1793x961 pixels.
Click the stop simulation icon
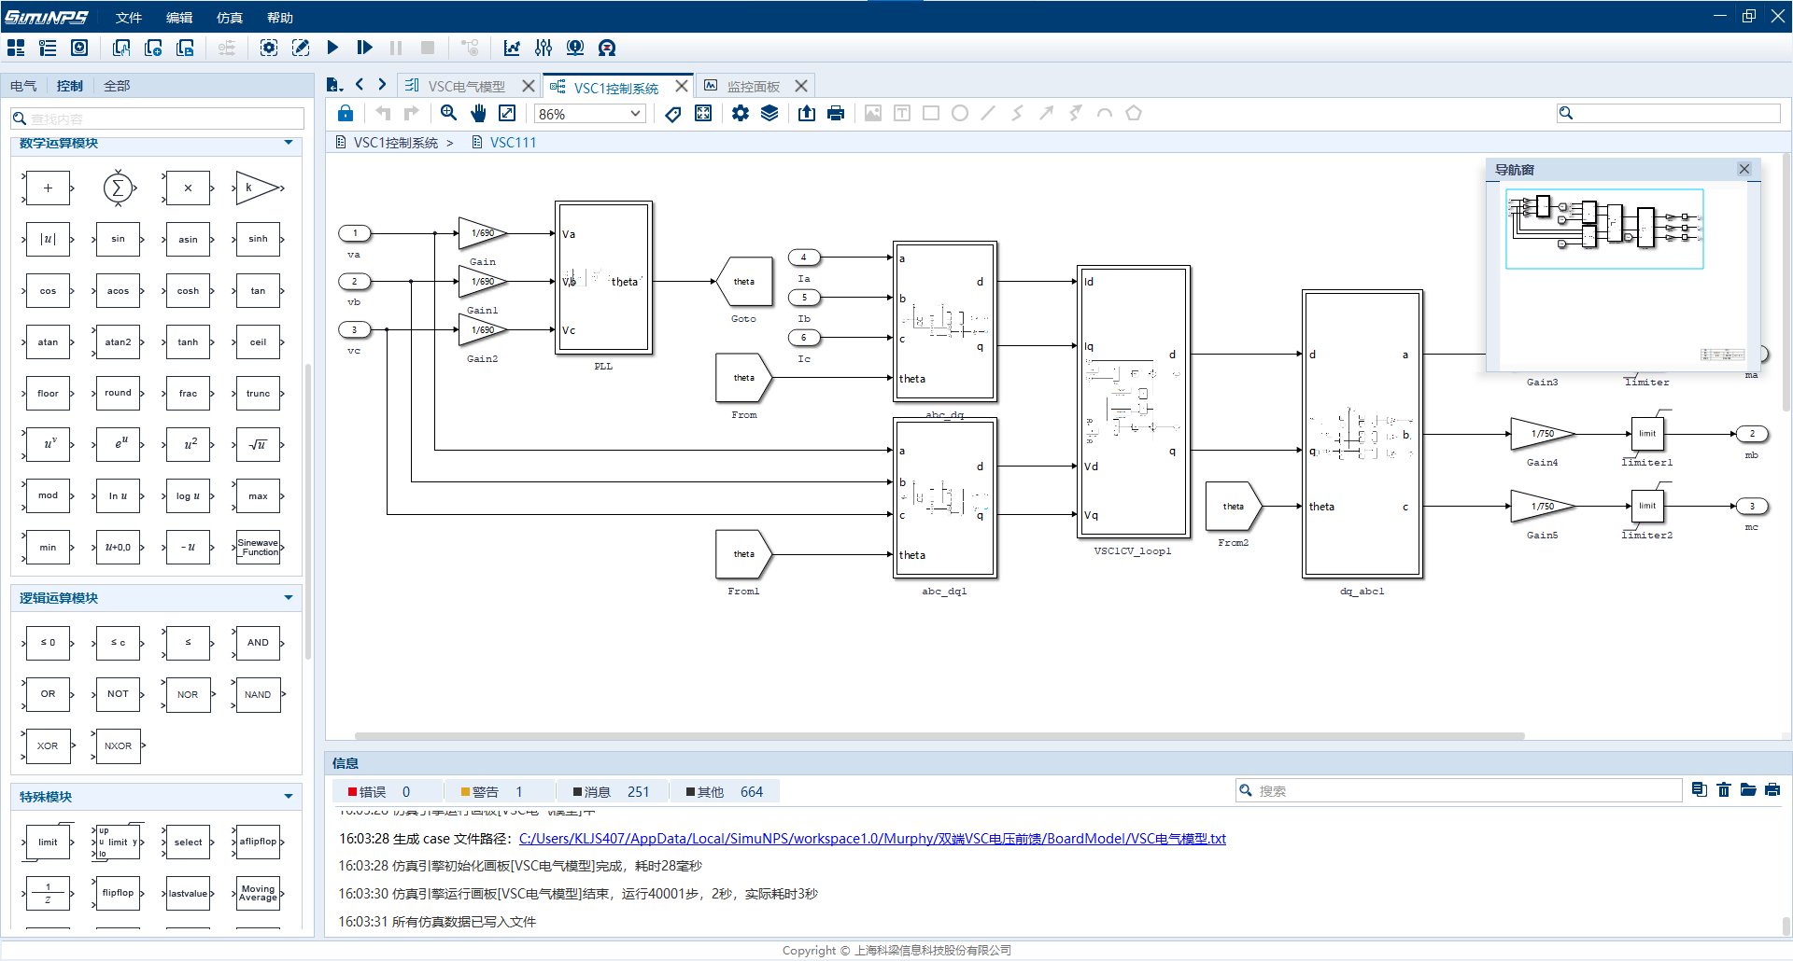point(428,48)
